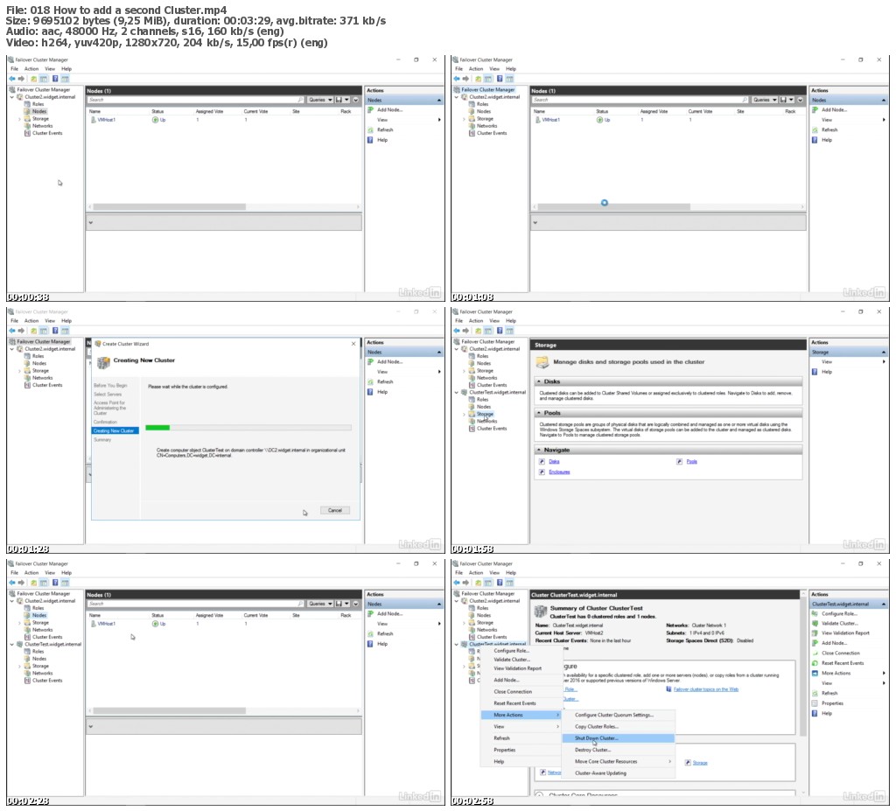Image resolution: width=896 pixels, height=811 pixels.
Task: Open the Help menu in the 00:02:28 frame
Action: click(x=66, y=572)
